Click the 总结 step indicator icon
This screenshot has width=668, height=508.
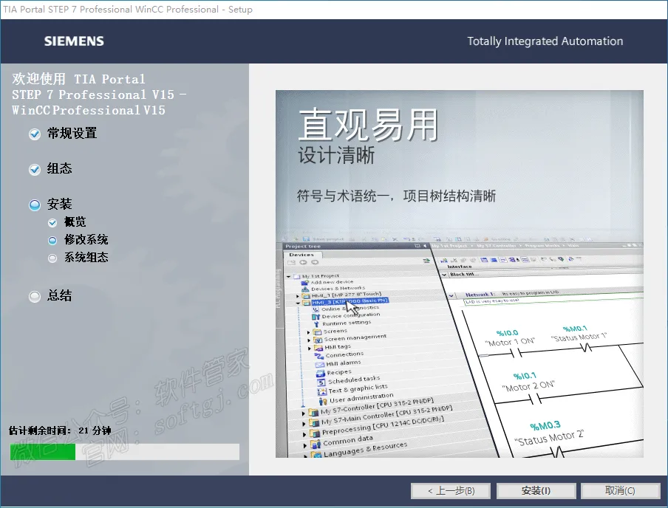click(35, 296)
